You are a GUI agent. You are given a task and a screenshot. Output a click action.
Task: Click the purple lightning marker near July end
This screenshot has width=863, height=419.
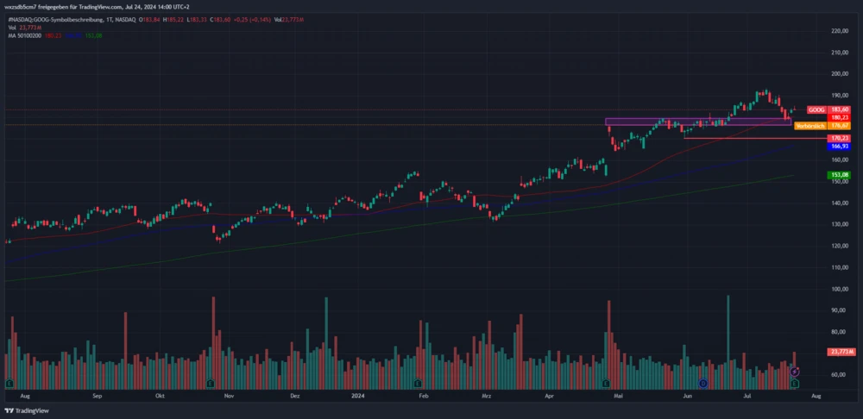click(x=795, y=371)
